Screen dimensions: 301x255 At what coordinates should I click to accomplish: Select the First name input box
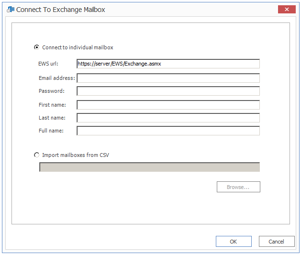tap(168, 105)
